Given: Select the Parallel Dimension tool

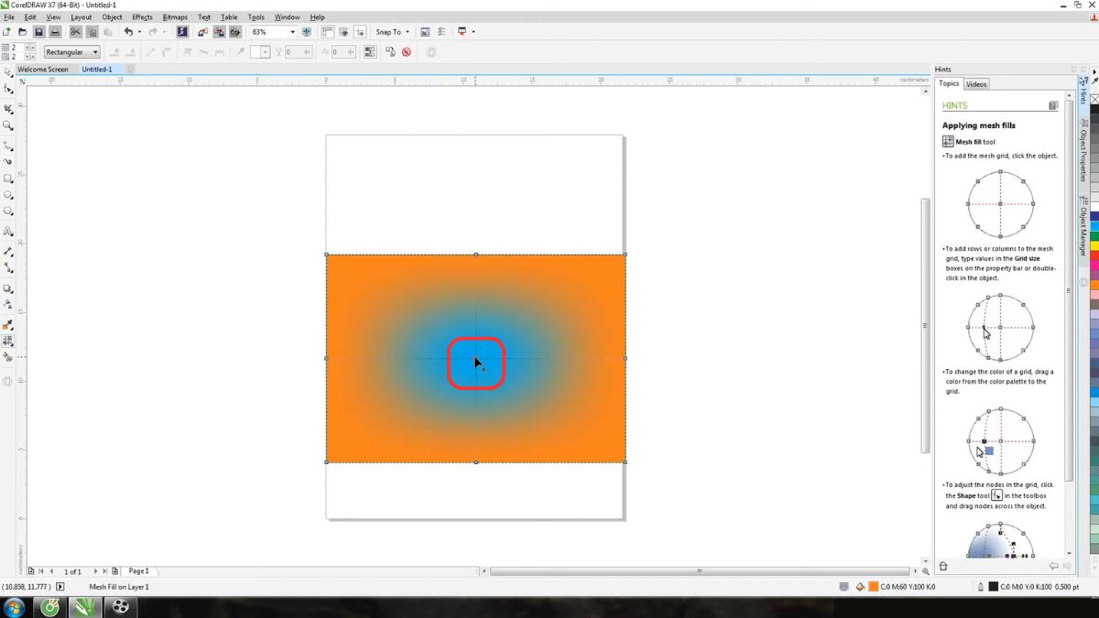Looking at the screenshot, I should [8, 251].
